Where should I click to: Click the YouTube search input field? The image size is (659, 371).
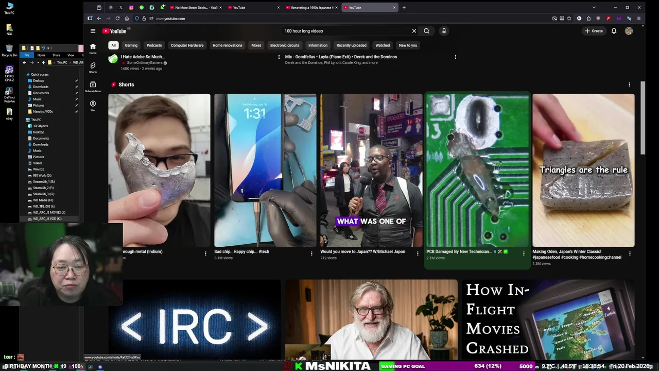[x=345, y=31]
